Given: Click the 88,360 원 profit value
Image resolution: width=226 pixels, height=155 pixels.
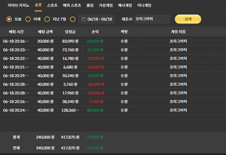Looking at the screenshot, I should 95,110.
